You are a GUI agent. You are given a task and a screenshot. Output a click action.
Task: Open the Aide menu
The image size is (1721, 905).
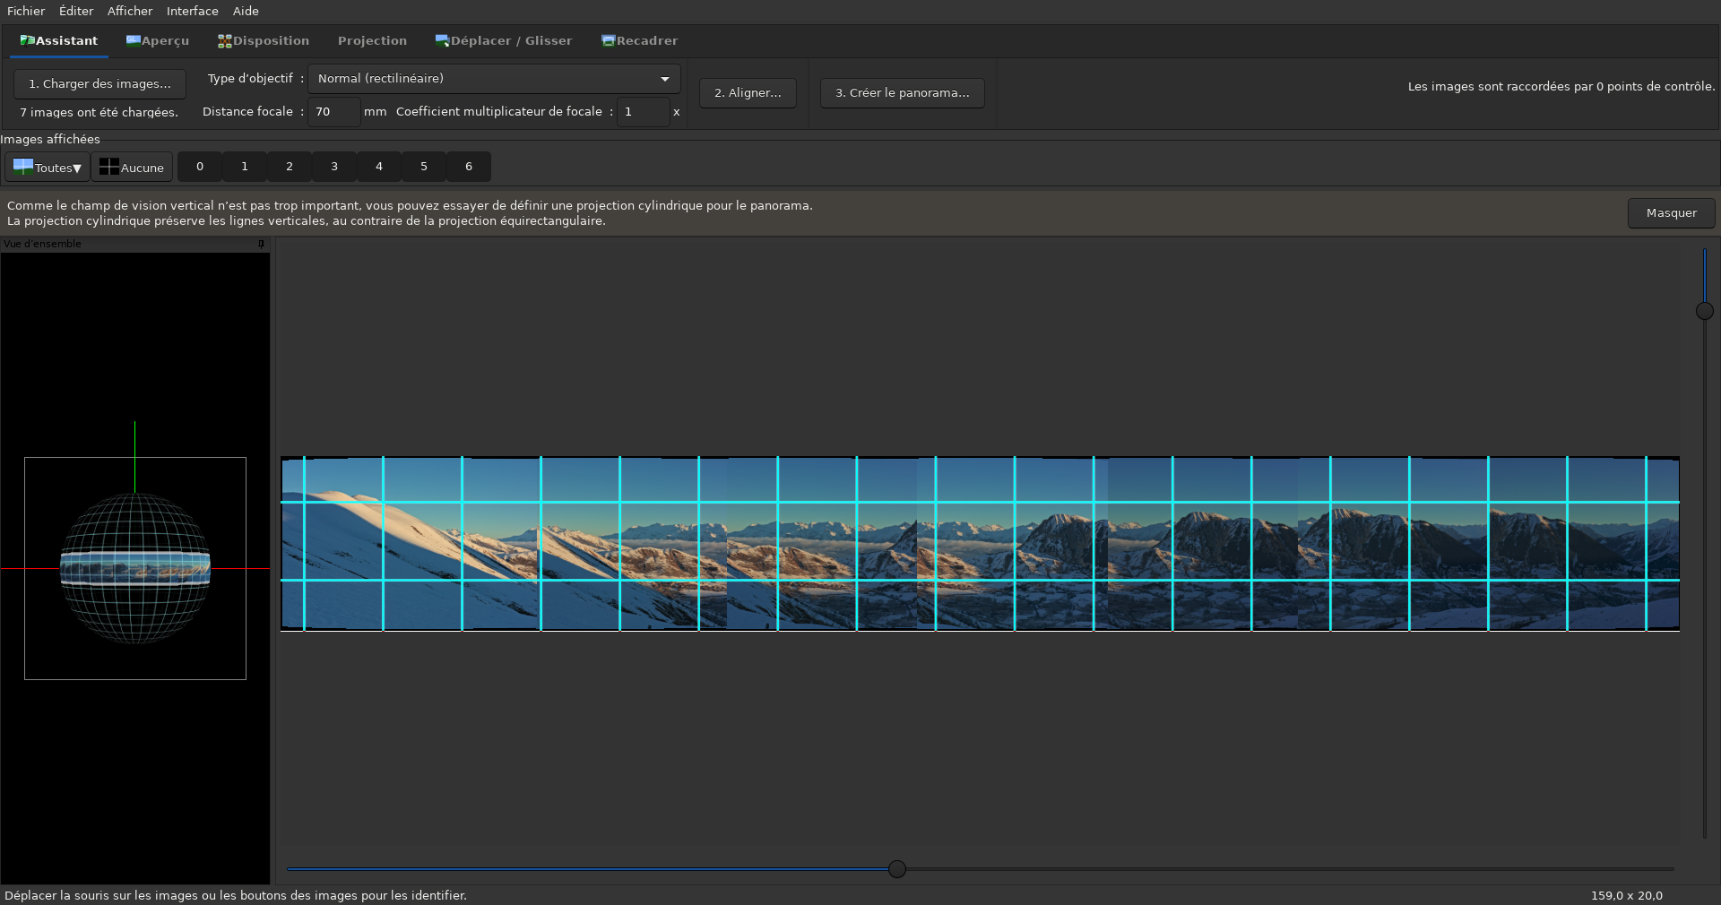(246, 11)
